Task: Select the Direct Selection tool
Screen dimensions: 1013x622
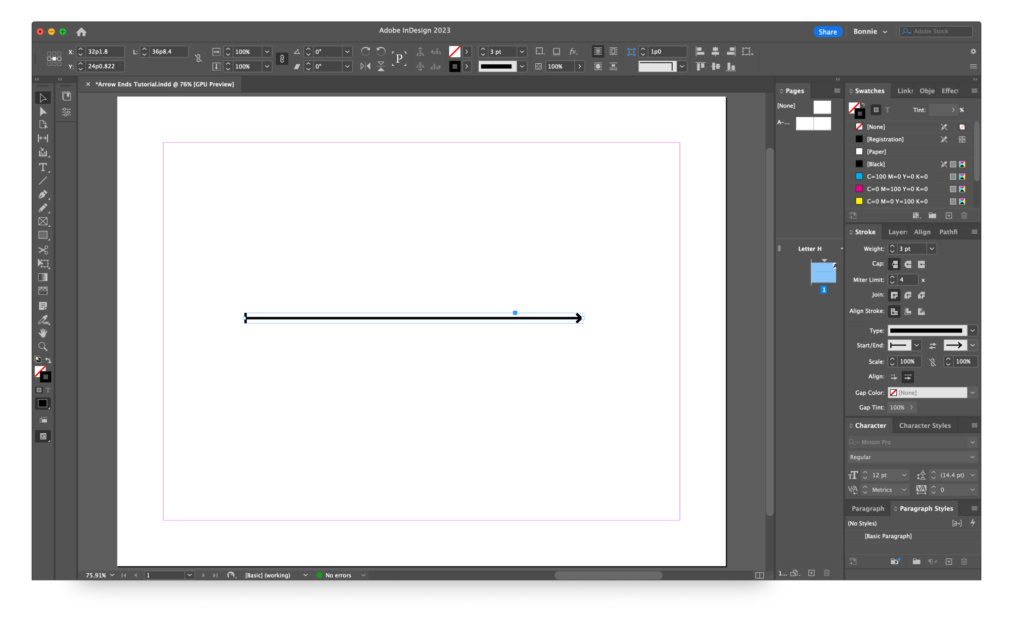Action: click(x=43, y=112)
